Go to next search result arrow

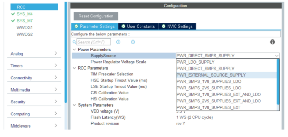click(133, 42)
